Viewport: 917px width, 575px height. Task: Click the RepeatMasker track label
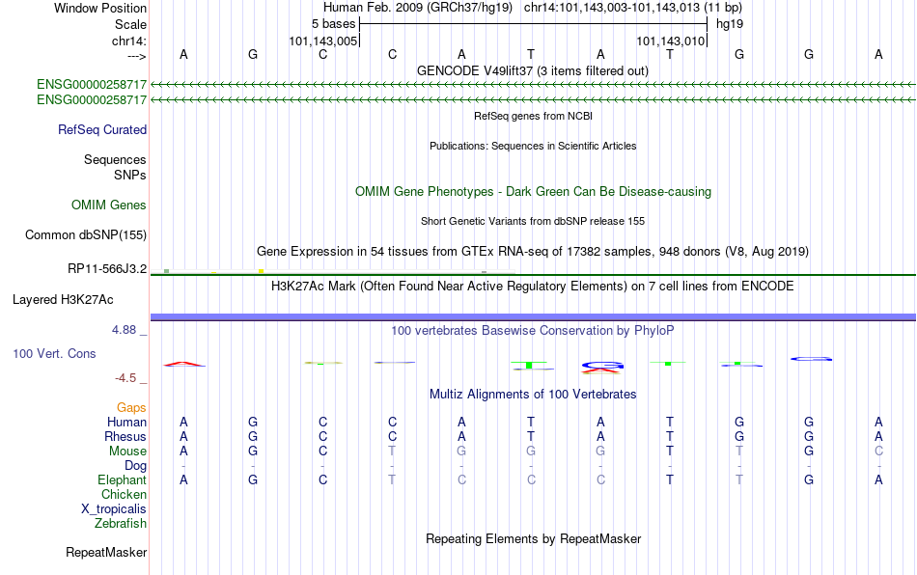pos(106,552)
